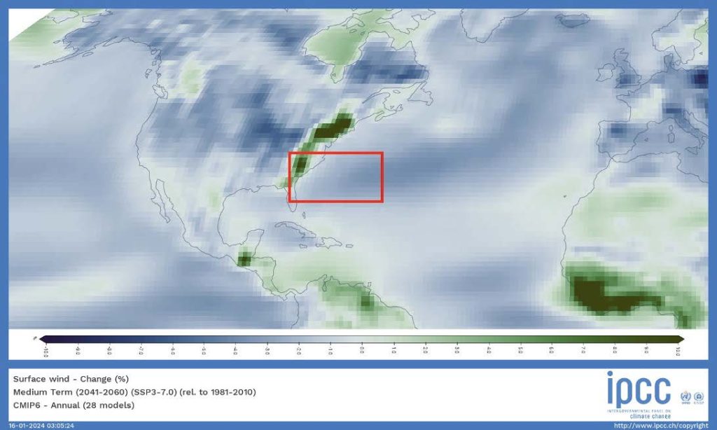Click the UNEP emblem beside the IPCC logo
Screen dimensions: 717x430
click(x=699, y=397)
